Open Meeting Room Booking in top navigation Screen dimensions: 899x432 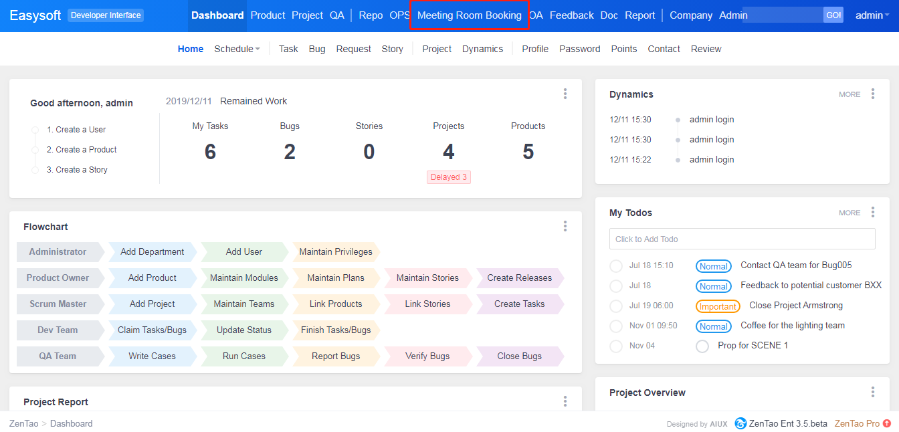[x=469, y=15]
